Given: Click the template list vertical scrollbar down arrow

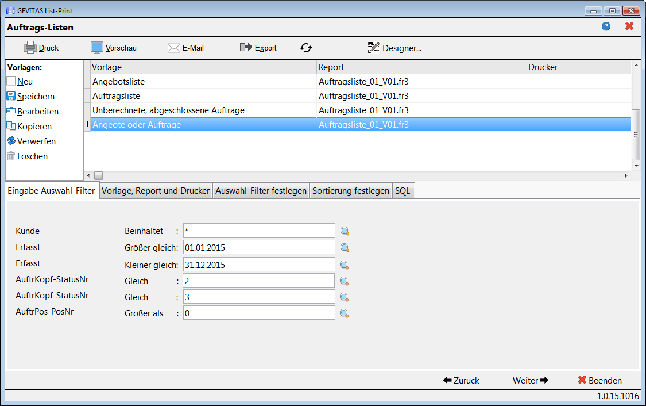Looking at the screenshot, I should [636, 166].
